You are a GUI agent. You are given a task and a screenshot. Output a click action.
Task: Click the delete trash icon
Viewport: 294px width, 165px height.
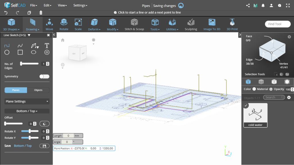tap(41, 13)
